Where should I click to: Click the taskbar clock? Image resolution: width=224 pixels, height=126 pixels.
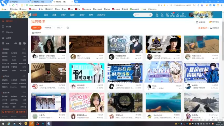219,123
